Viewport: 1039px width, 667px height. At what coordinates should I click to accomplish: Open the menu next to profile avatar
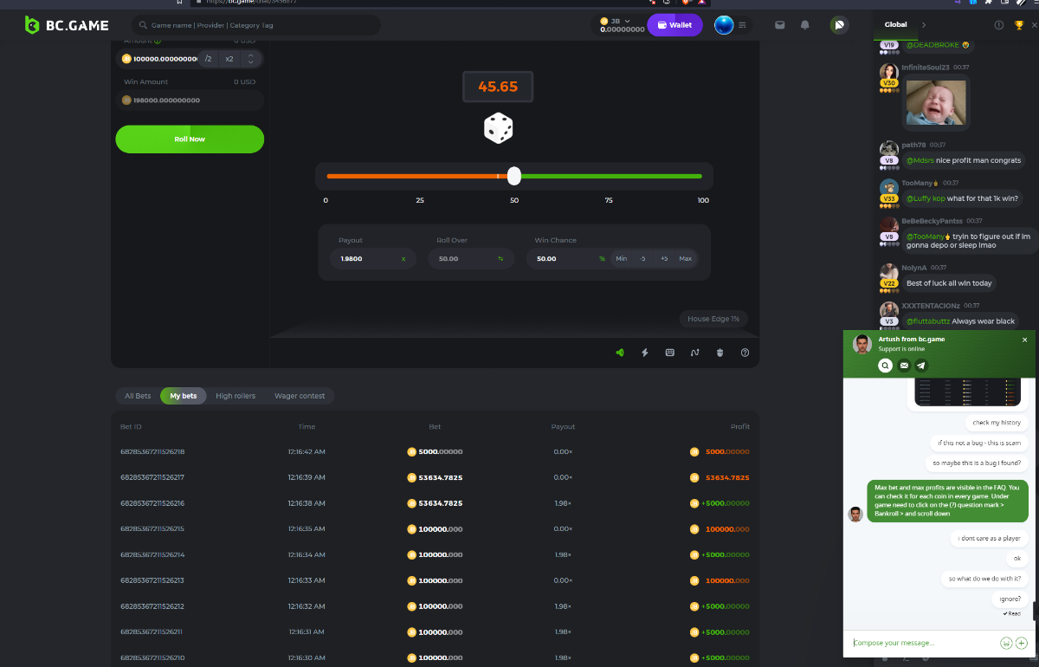pyautogui.click(x=742, y=25)
